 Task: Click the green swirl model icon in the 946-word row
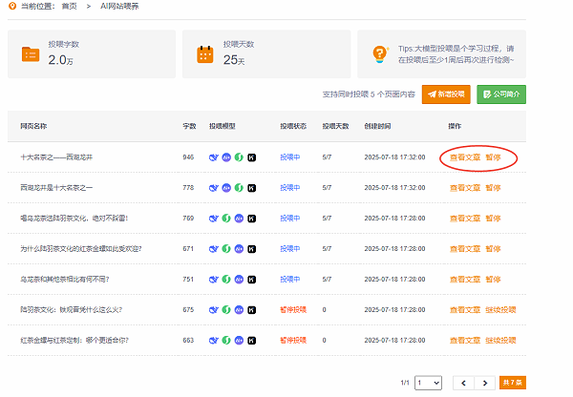click(239, 157)
